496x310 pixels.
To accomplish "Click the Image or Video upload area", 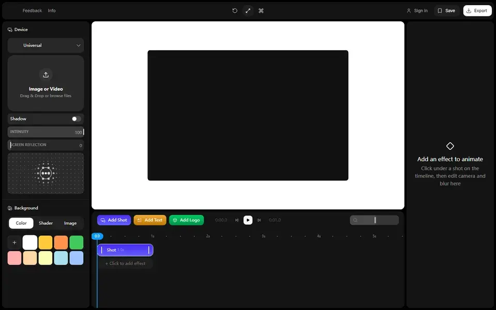I will tap(46, 83).
